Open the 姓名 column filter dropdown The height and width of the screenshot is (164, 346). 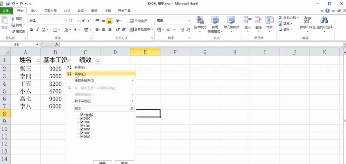pos(38,61)
